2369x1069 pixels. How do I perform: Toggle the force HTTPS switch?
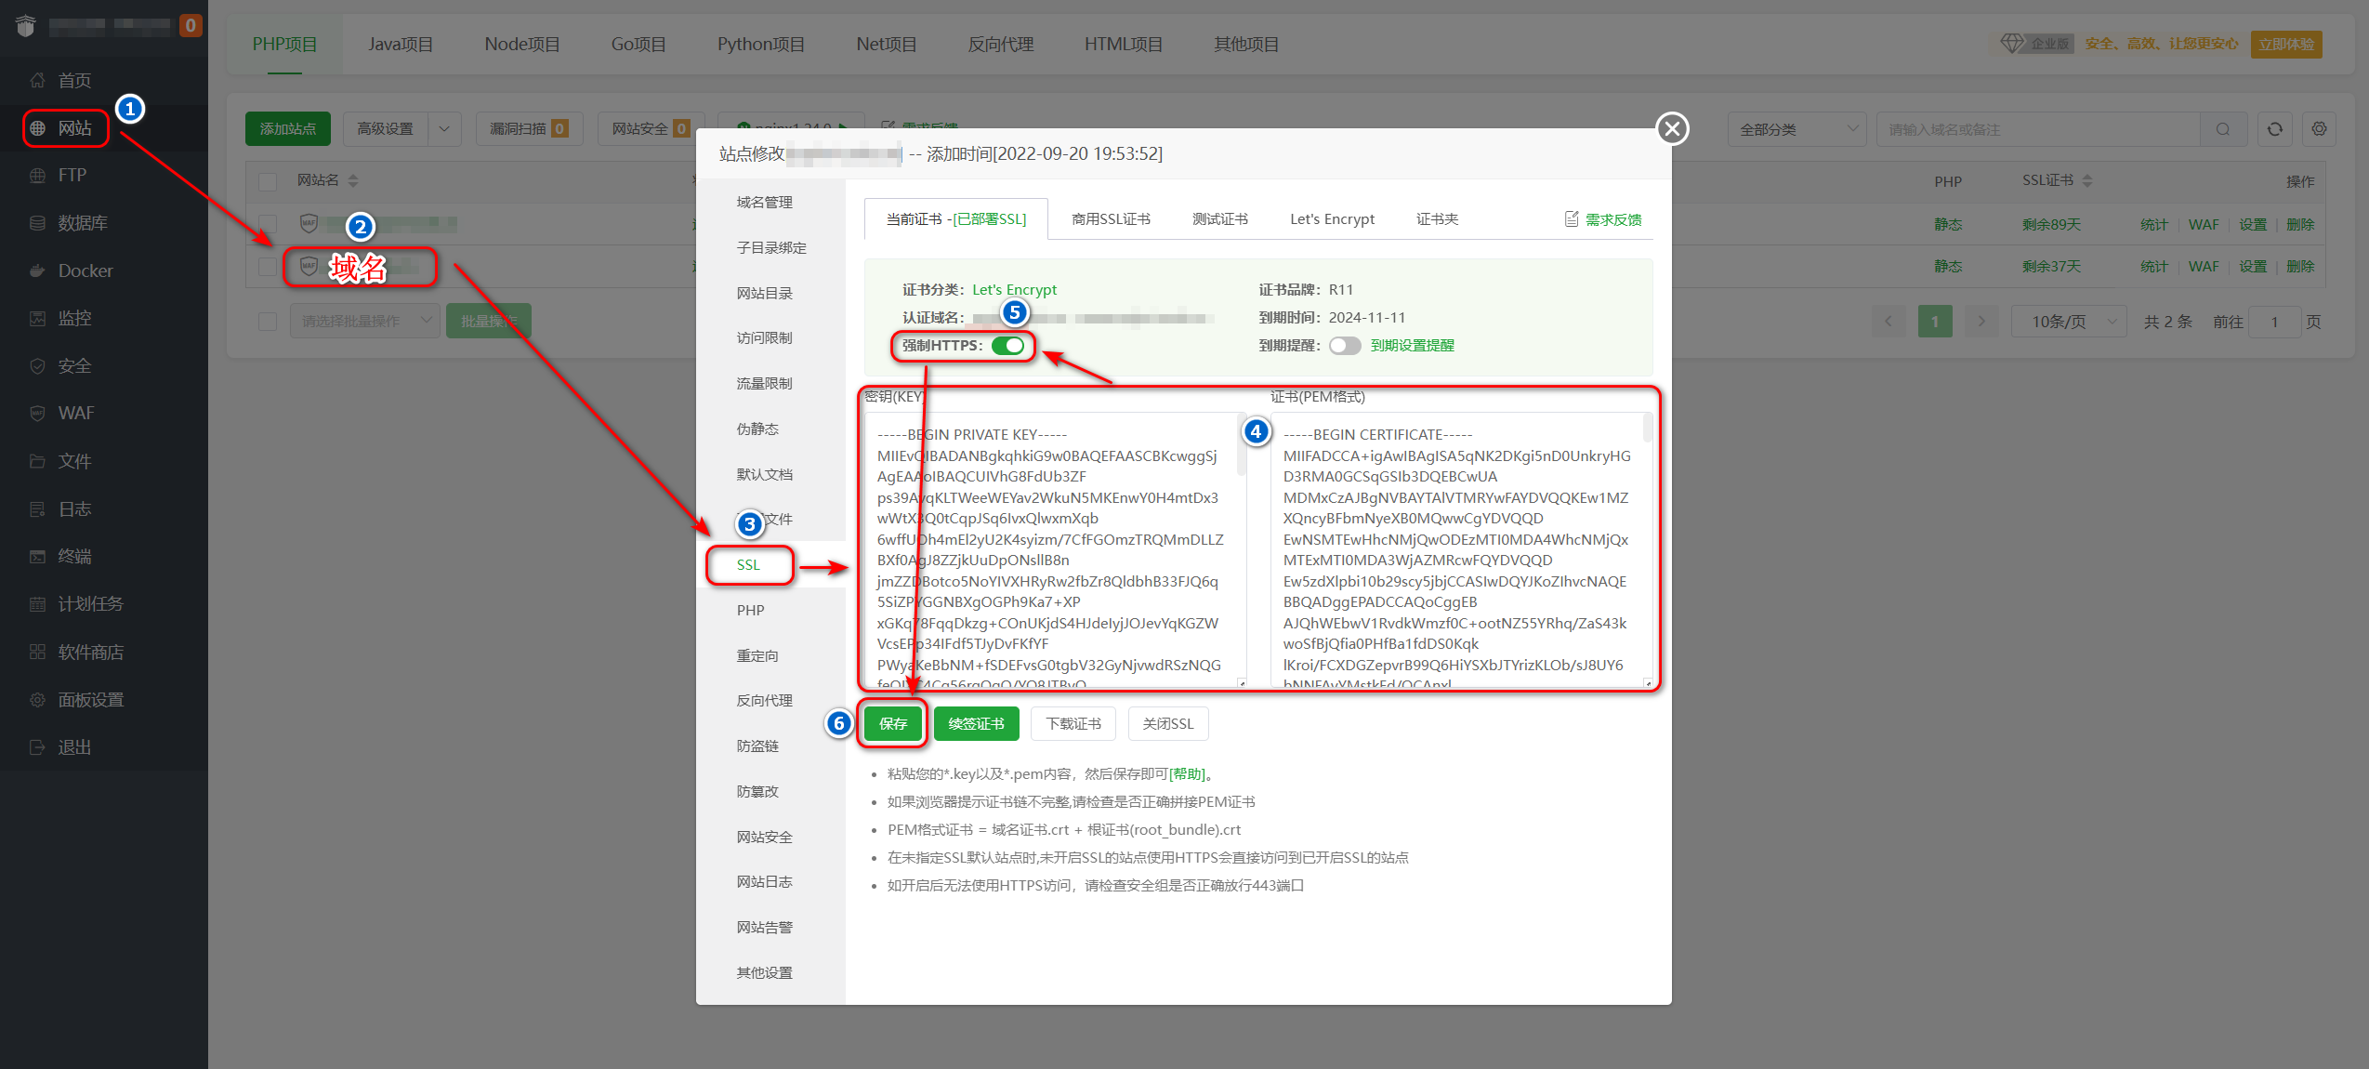[x=1007, y=346]
